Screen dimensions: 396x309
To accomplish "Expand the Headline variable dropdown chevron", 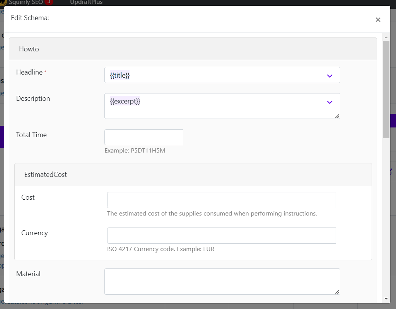I will [329, 76].
